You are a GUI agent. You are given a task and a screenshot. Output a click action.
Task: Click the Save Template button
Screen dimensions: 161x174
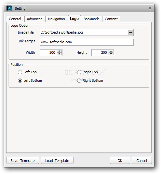click(x=23, y=160)
